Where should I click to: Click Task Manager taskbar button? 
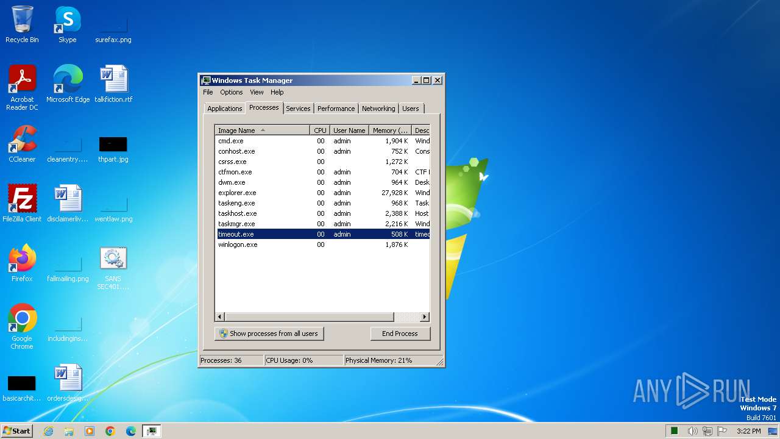coord(152,431)
